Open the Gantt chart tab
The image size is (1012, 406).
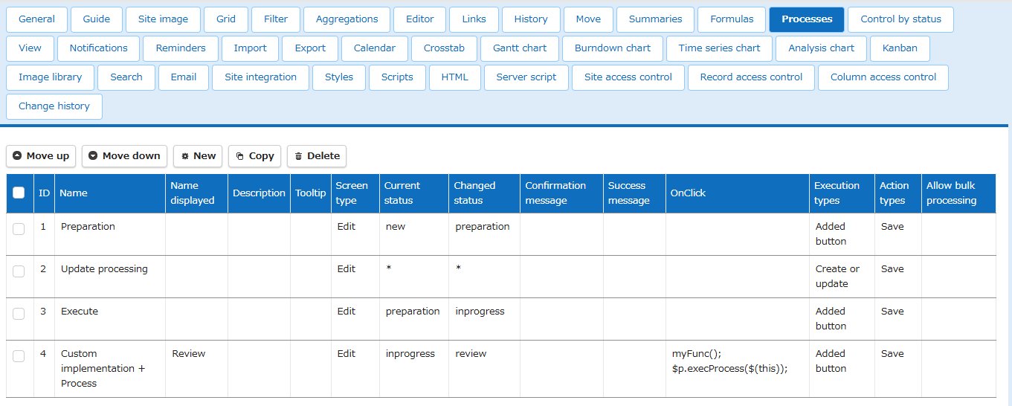point(520,48)
